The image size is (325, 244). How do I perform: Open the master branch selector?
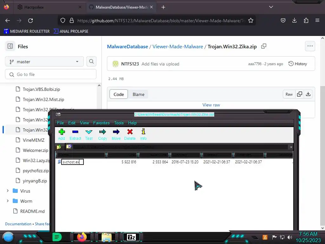click(44, 62)
